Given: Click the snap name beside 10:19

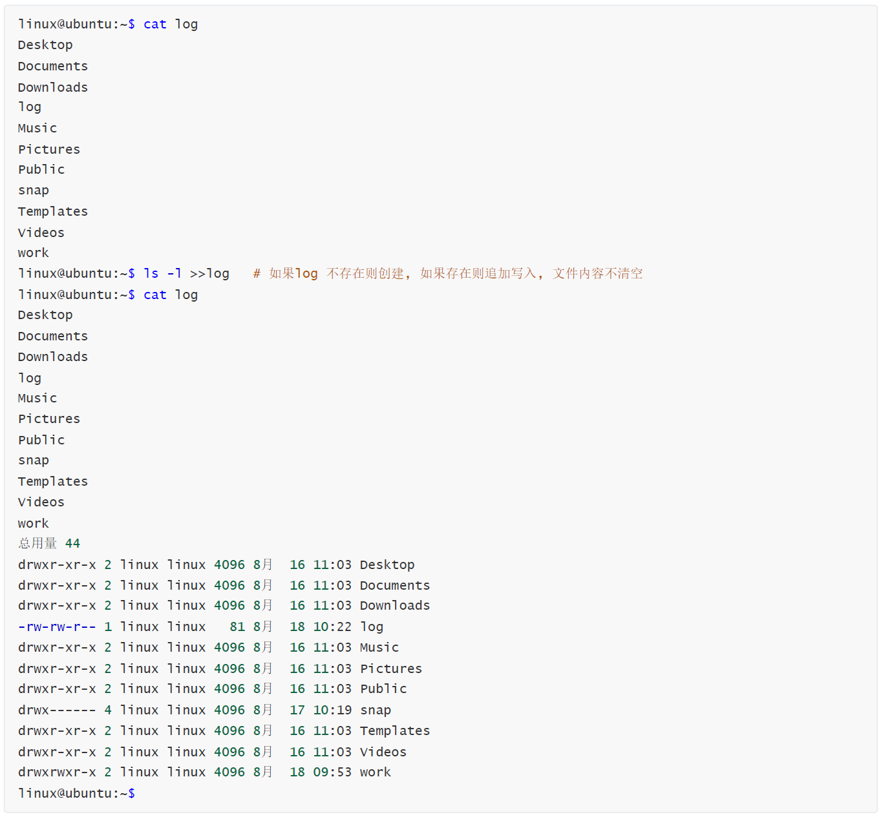Looking at the screenshot, I should 376,710.
